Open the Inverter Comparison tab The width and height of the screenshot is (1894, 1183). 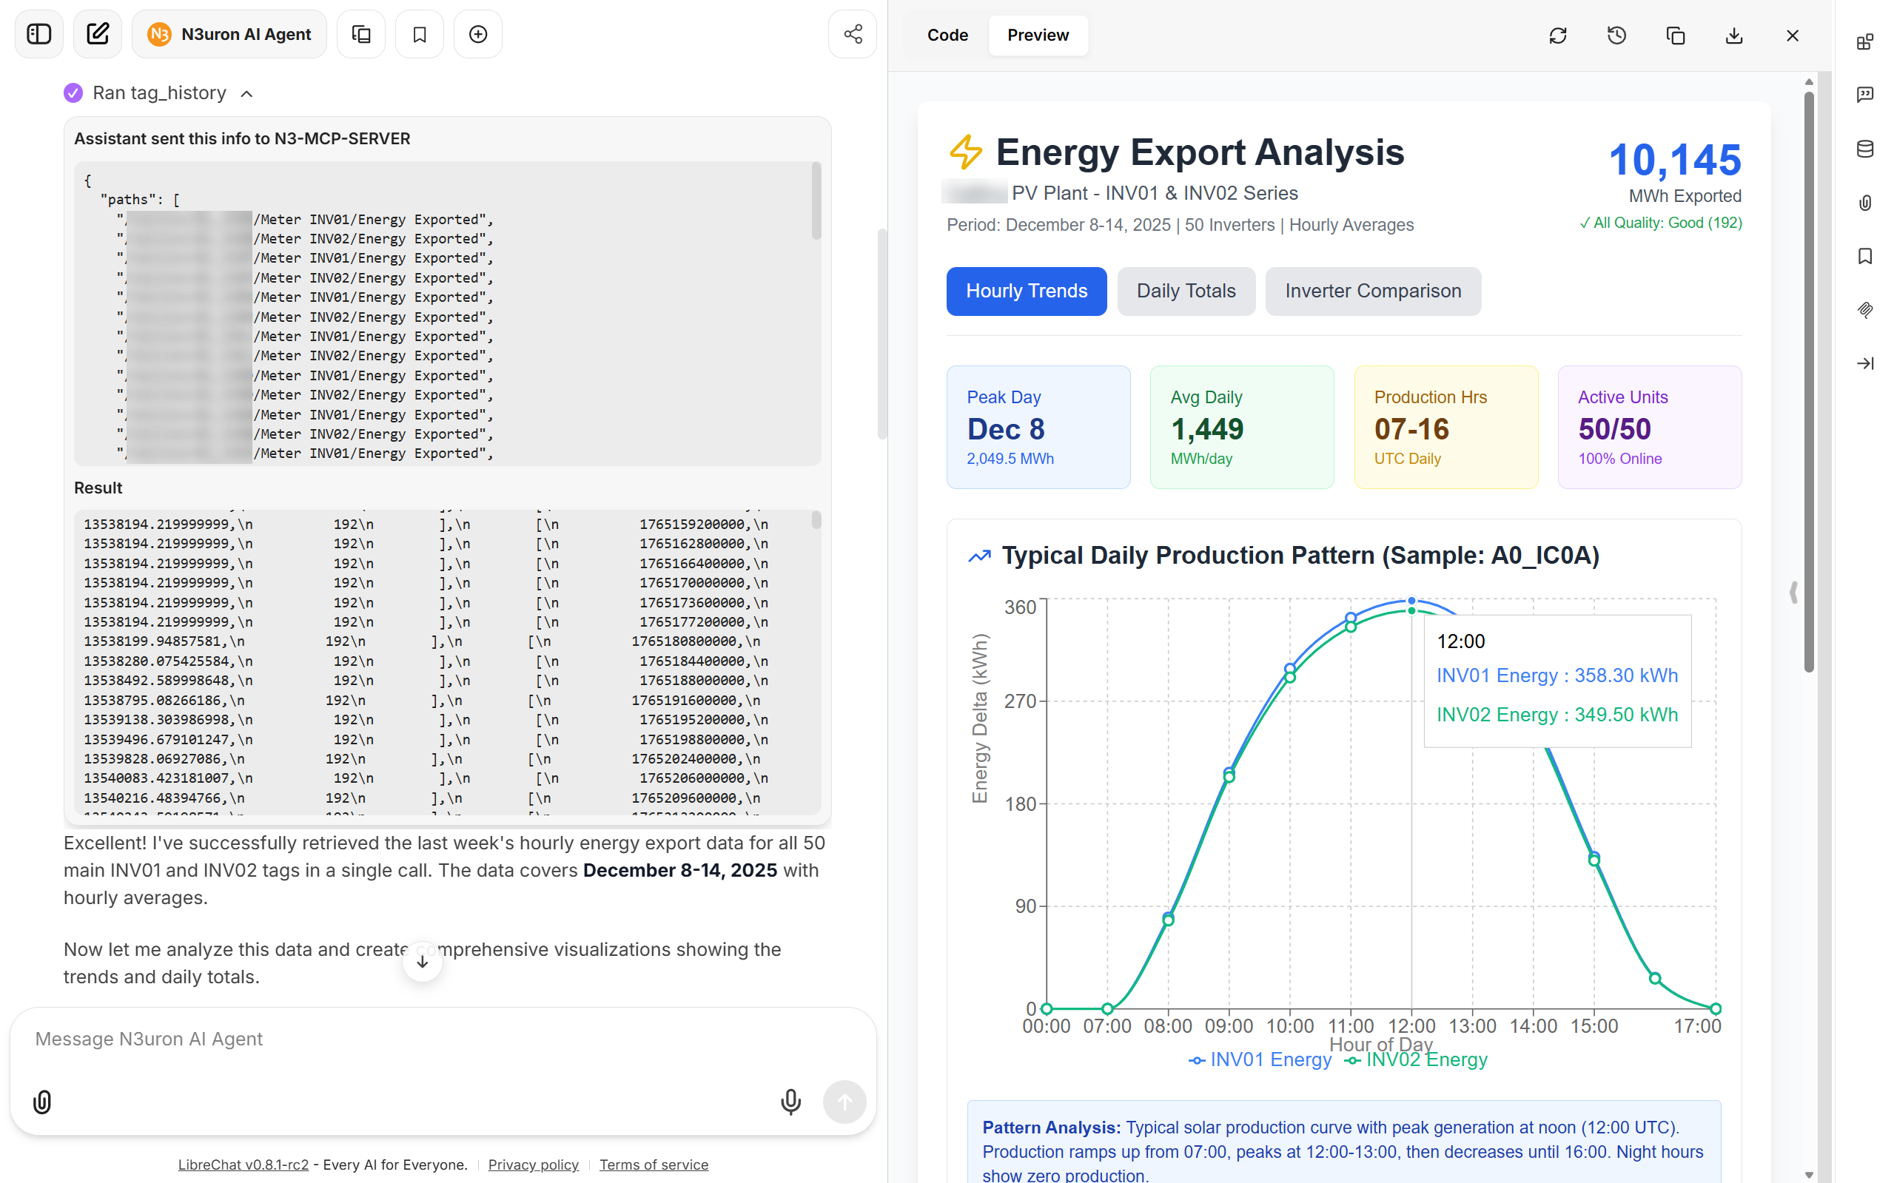(x=1372, y=291)
